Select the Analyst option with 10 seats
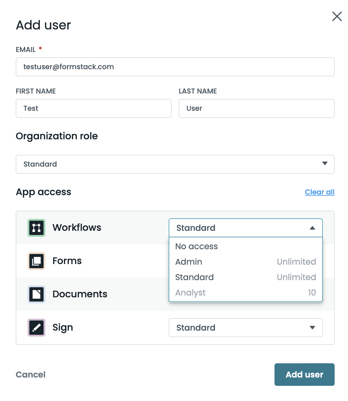 [190, 293]
